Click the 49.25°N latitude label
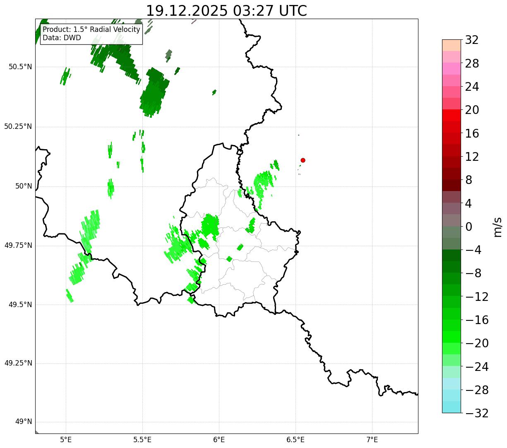 tap(18, 363)
